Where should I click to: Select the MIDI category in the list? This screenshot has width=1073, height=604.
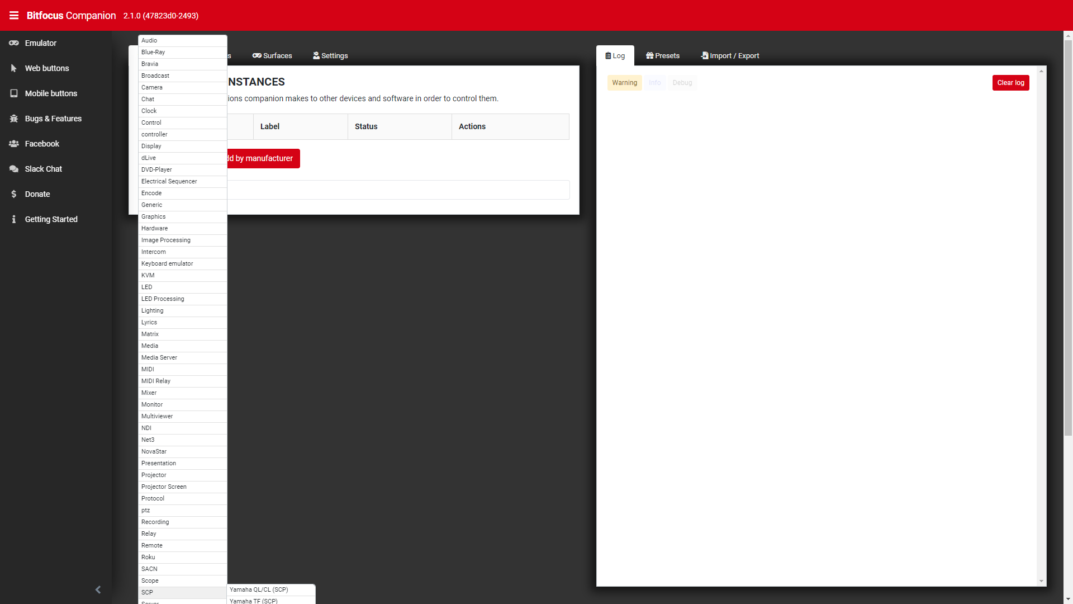[148, 369]
